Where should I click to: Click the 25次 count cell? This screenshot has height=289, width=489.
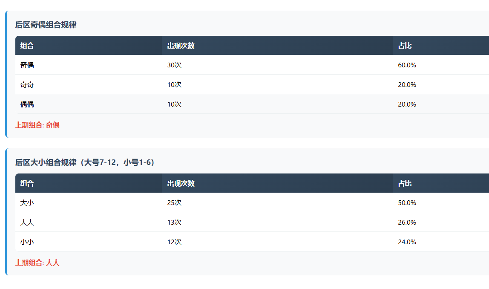(x=175, y=203)
